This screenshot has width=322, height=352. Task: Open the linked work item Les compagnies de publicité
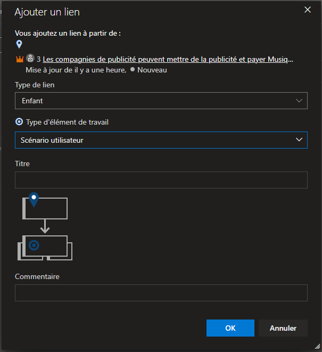pos(168,60)
